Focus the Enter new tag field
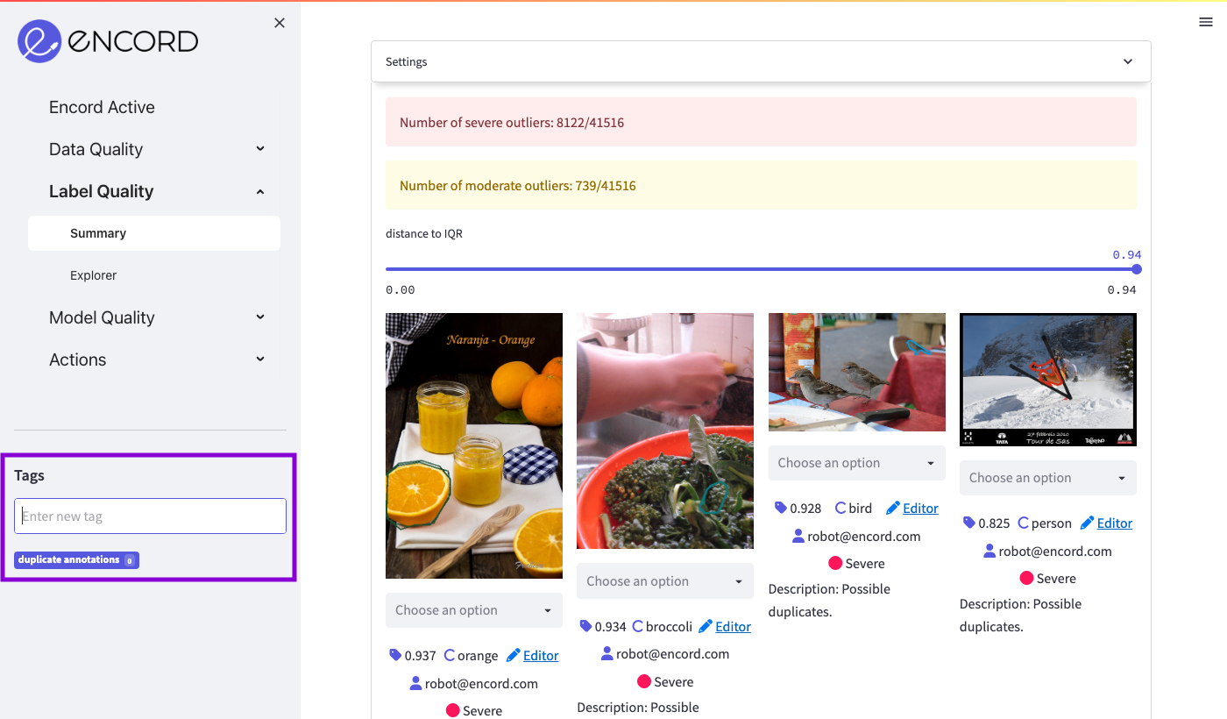This screenshot has height=719, width=1227. click(x=151, y=516)
